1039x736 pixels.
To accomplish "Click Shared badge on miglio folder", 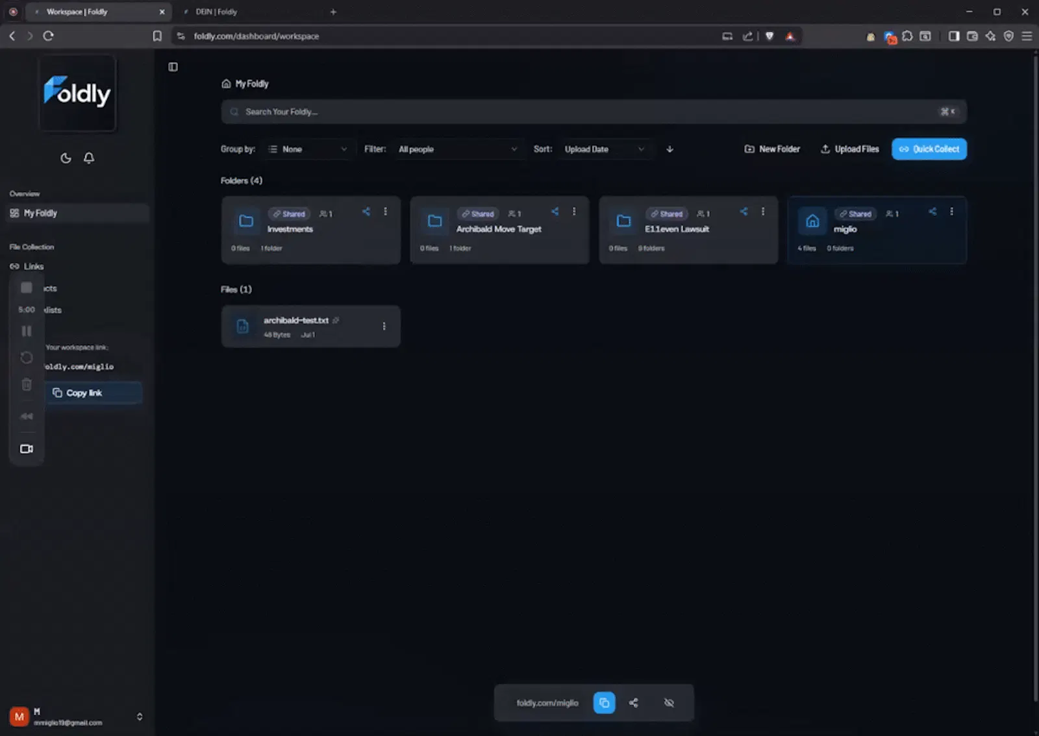I will pos(855,214).
